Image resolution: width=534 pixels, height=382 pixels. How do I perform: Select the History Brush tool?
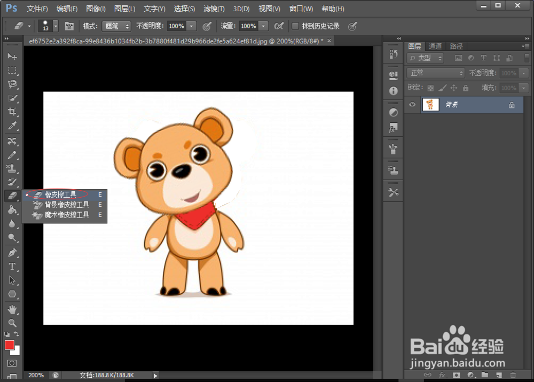tap(12, 182)
